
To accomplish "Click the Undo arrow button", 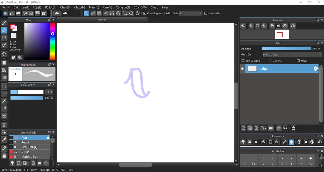I will click(x=57, y=13).
